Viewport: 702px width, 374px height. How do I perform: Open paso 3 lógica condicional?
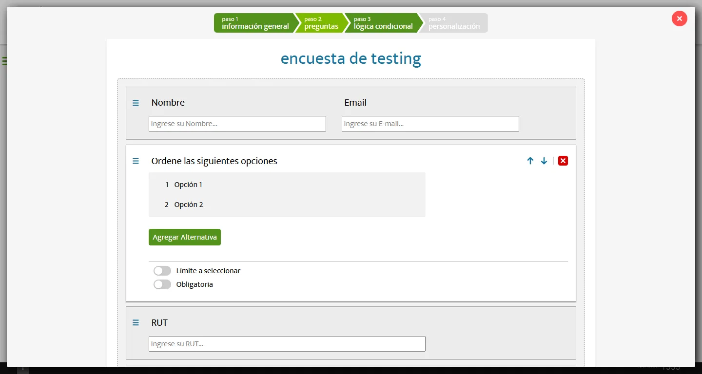pyautogui.click(x=382, y=22)
